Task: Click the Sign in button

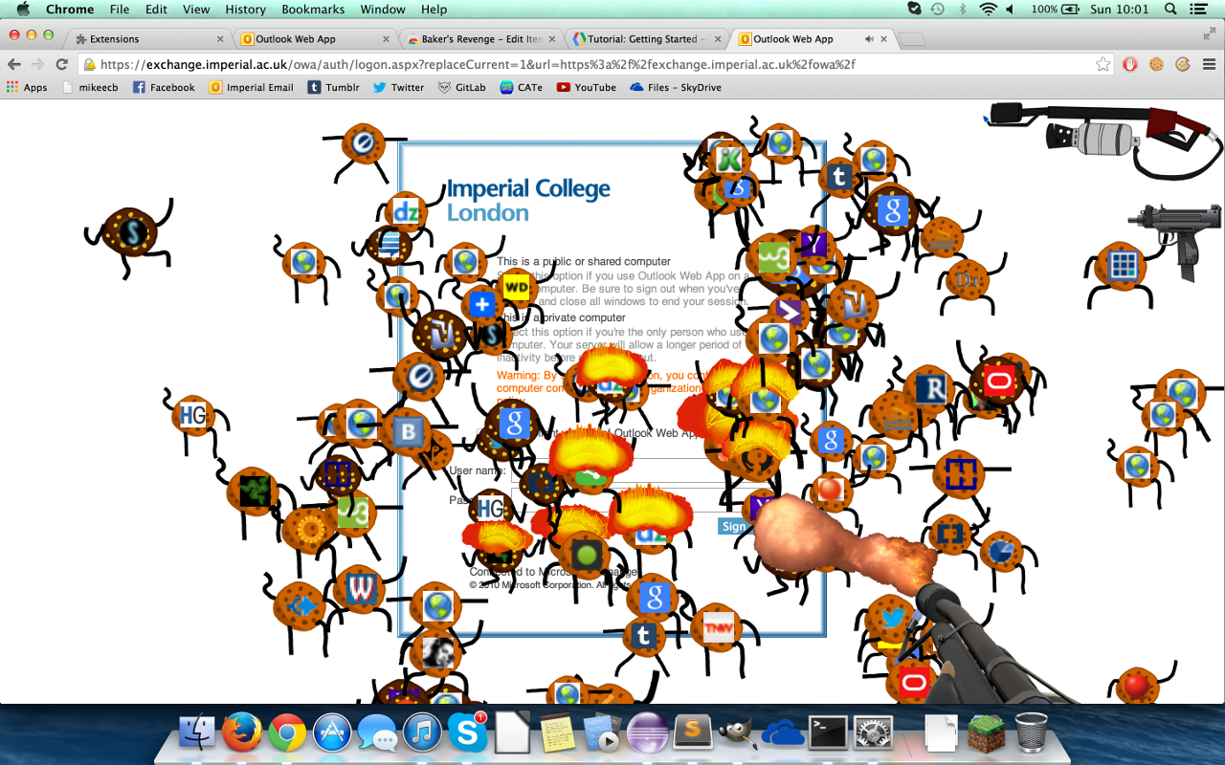Action: (x=734, y=527)
